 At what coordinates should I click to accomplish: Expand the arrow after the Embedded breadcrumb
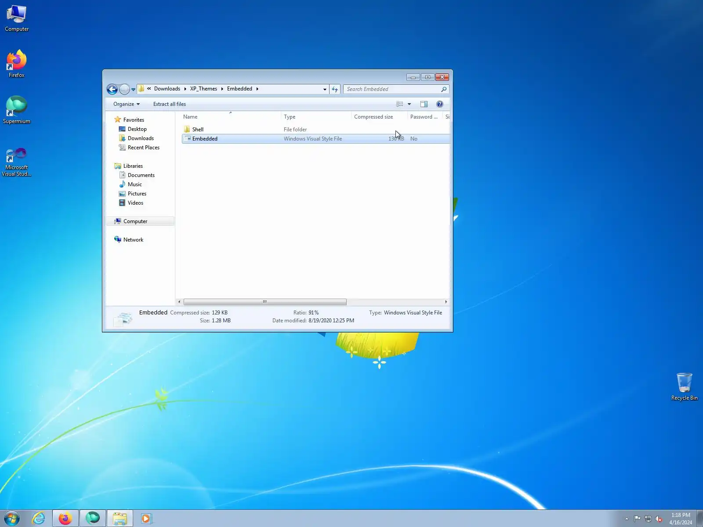(x=257, y=89)
